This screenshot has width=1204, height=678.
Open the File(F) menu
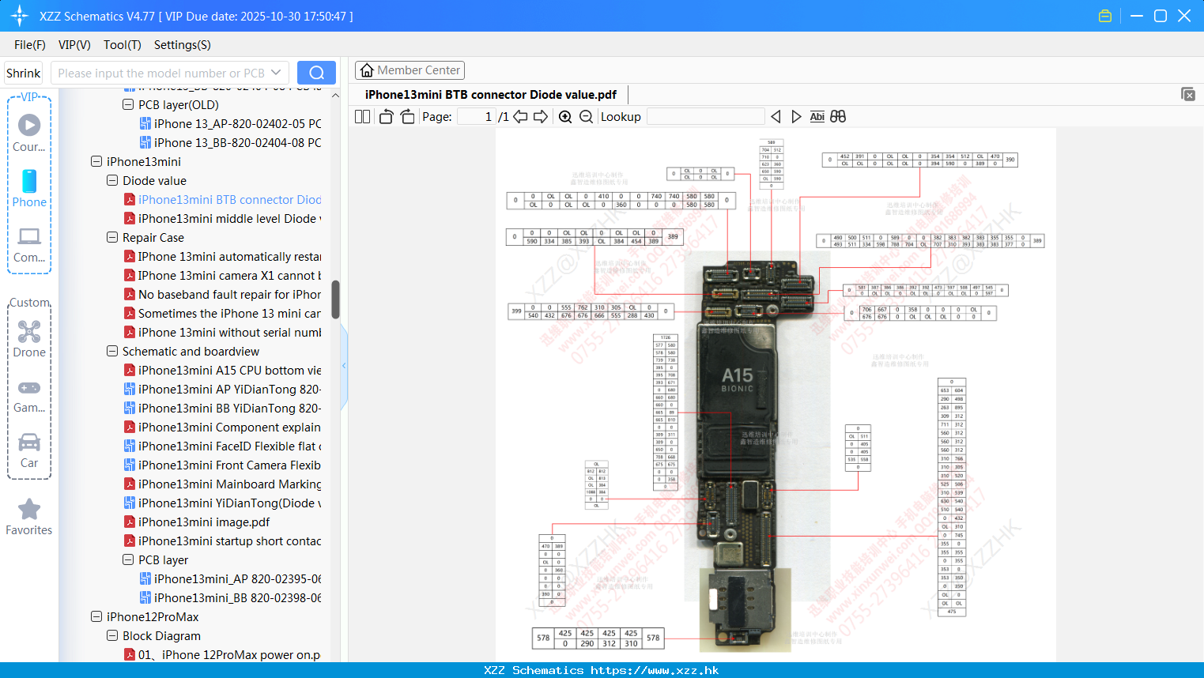tap(30, 45)
